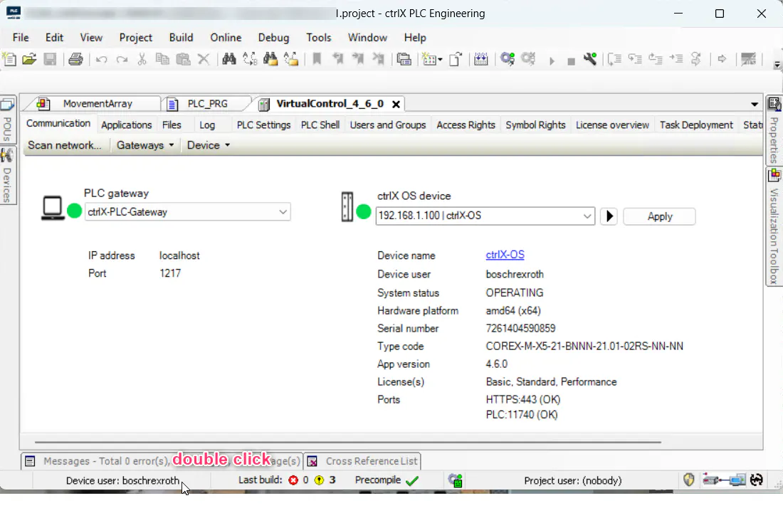Click the Login gear icon with green dot
Image resolution: width=783 pixels, height=508 pixels.
point(508,59)
